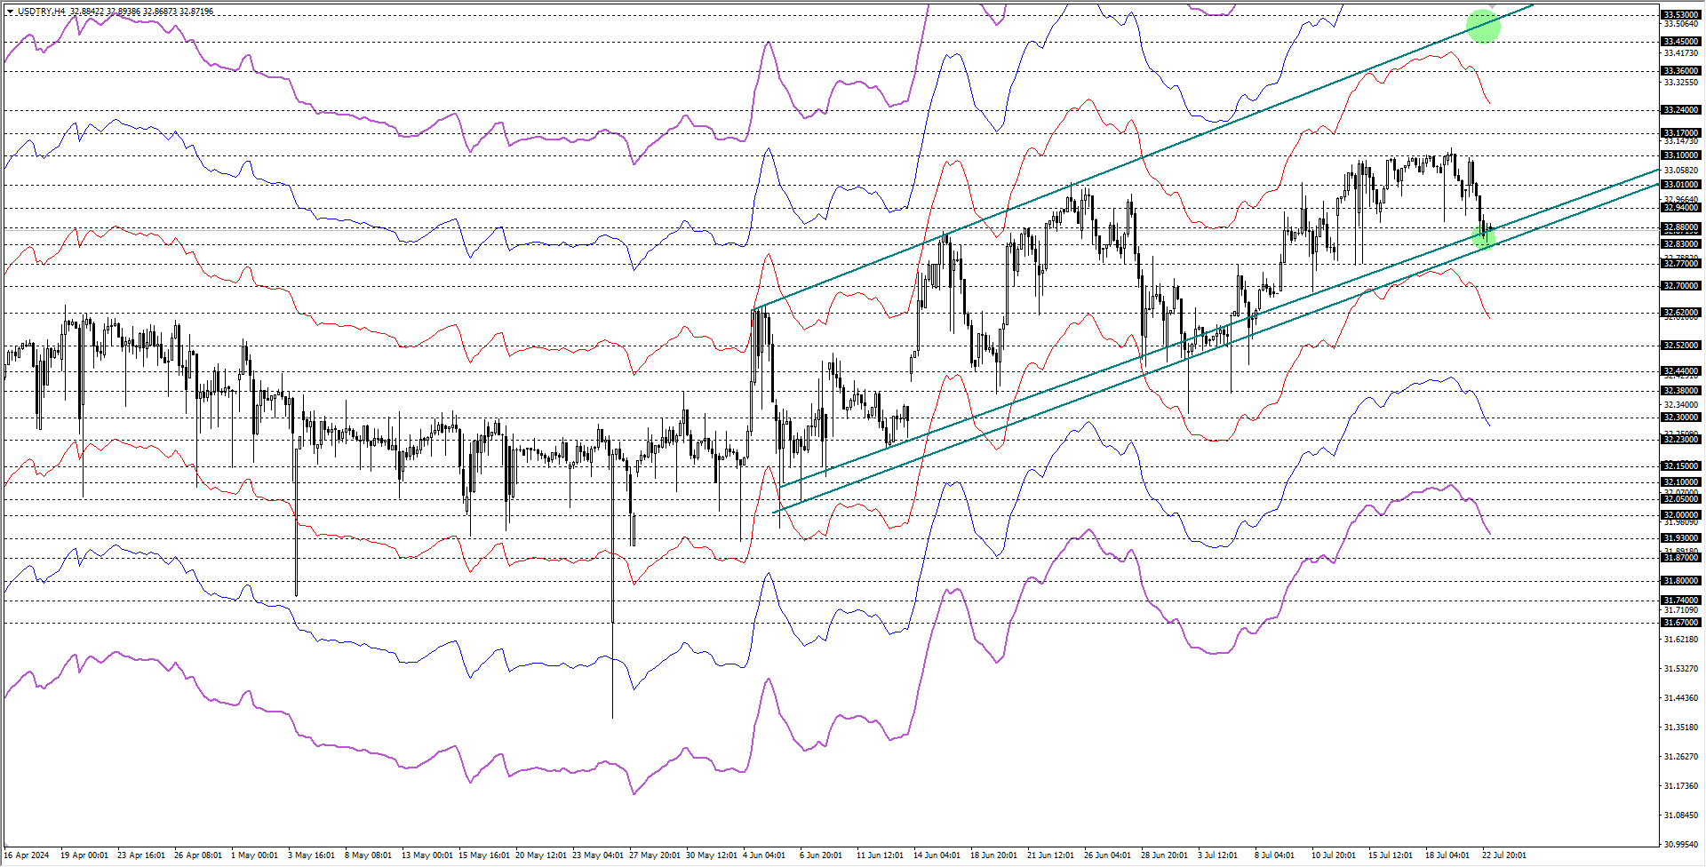Click the 16 Apr 2024 date label
Image resolution: width=1706 pixels, height=867 pixels.
(27, 855)
